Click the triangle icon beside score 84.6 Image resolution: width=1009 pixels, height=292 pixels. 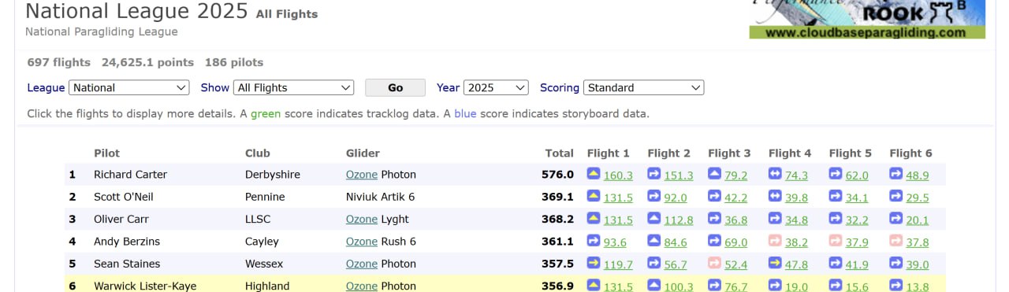coord(654,241)
